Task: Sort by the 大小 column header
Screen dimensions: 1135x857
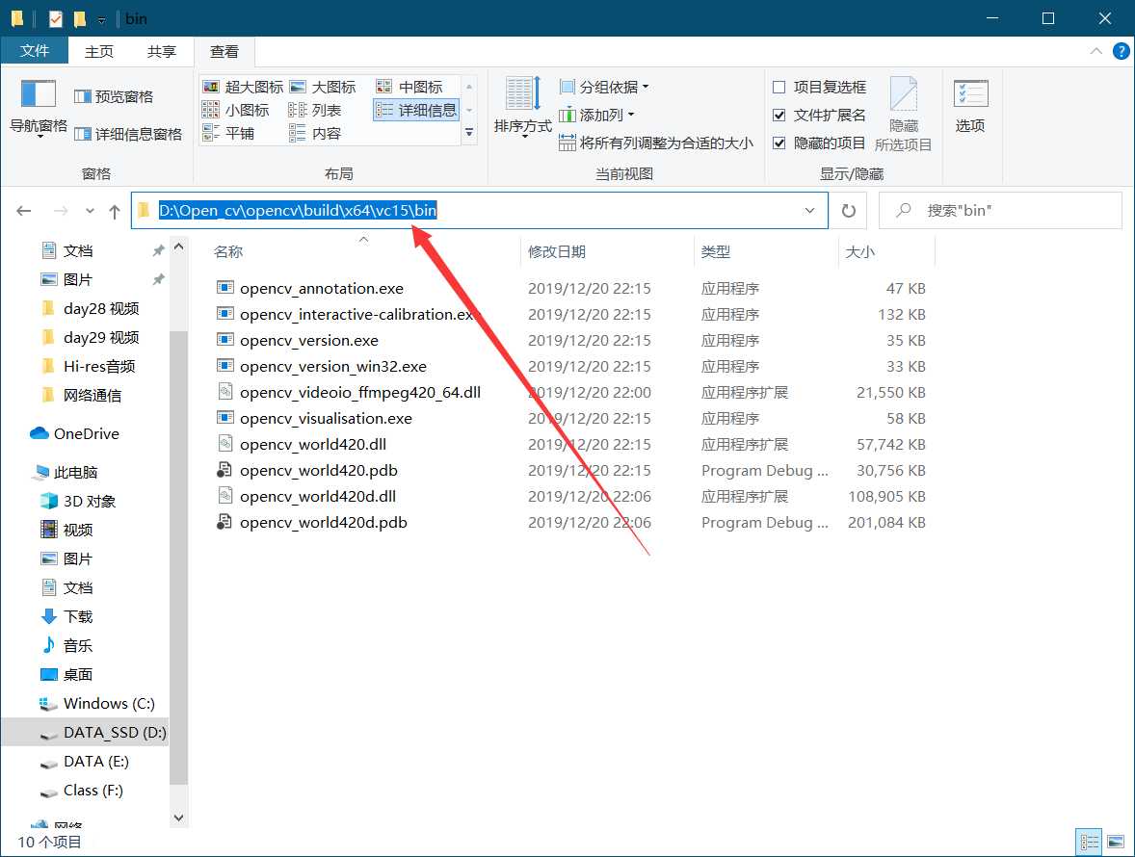Action: 860,251
